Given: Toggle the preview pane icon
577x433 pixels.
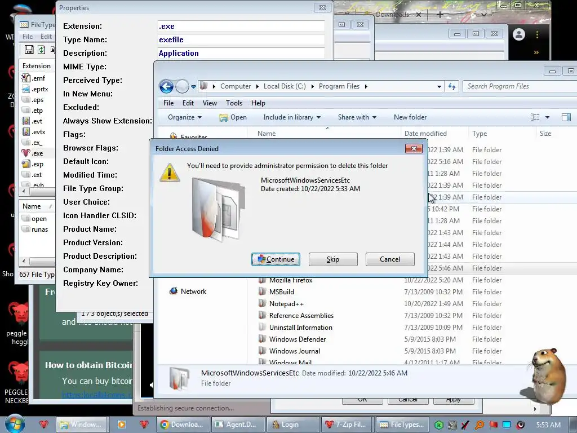Looking at the screenshot, I should (566, 117).
